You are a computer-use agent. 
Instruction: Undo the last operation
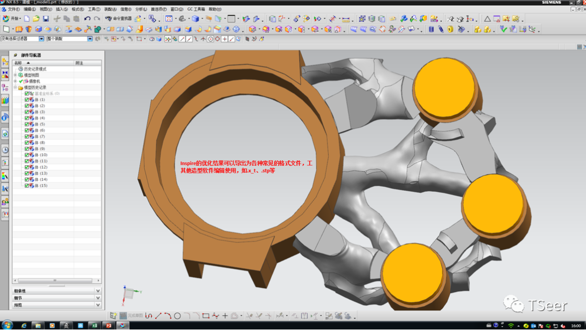tap(87, 20)
